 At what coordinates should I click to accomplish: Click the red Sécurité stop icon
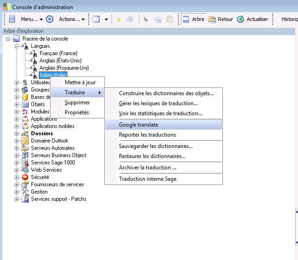[25, 177]
